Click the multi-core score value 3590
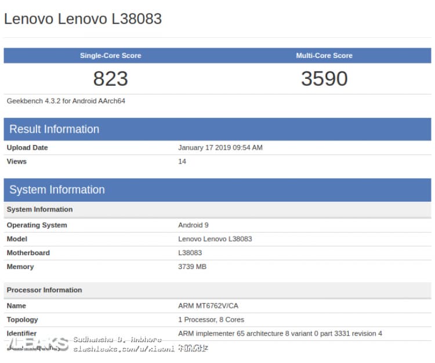The width and height of the screenshot is (435, 363). pyautogui.click(x=324, y=78)
